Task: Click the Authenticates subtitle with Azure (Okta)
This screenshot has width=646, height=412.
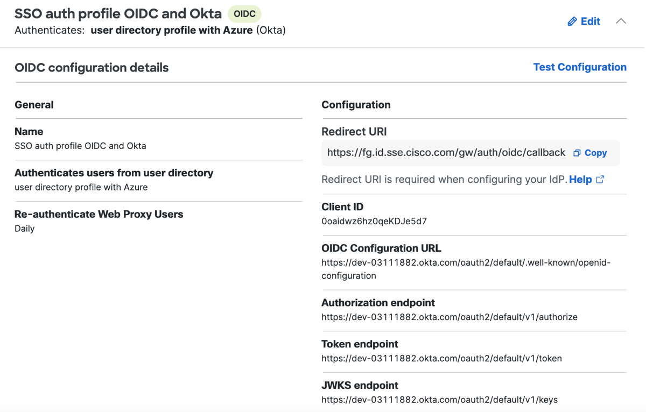Action: [150, 30]
